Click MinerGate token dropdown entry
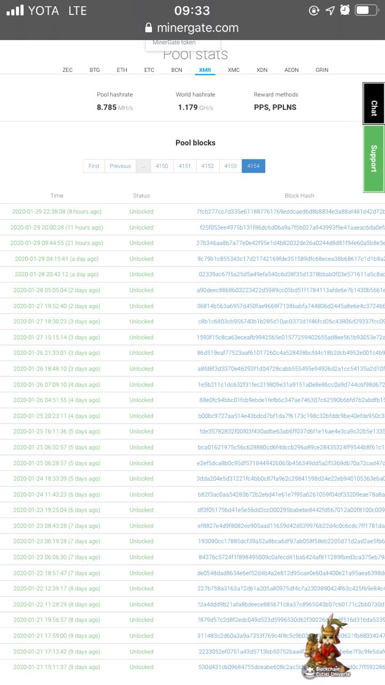385x685 pixels. [x=174, y=42]
